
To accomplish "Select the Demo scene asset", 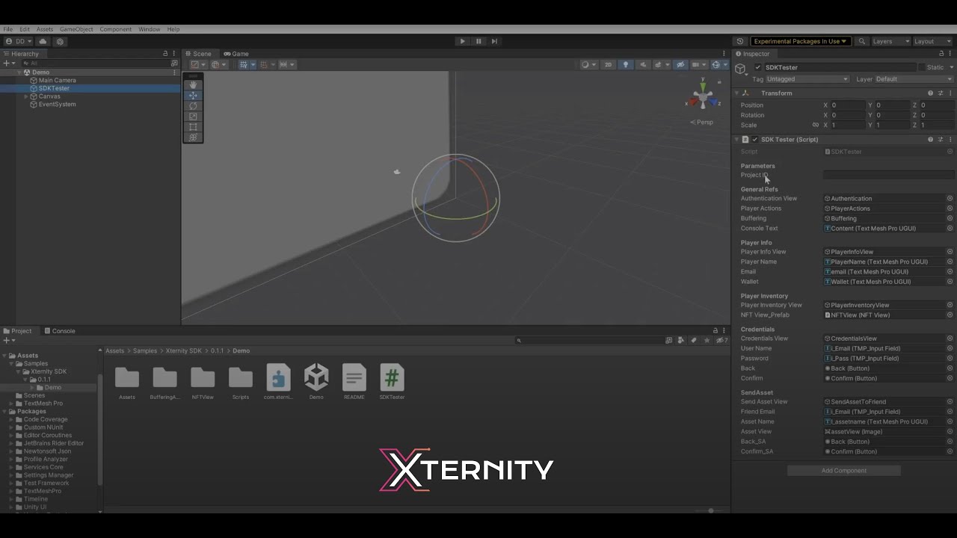I will 316,383.
